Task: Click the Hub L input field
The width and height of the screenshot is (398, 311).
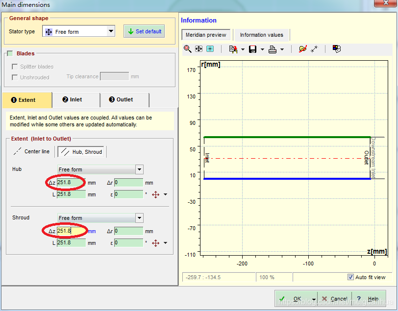Action: [x=72, y=194]
